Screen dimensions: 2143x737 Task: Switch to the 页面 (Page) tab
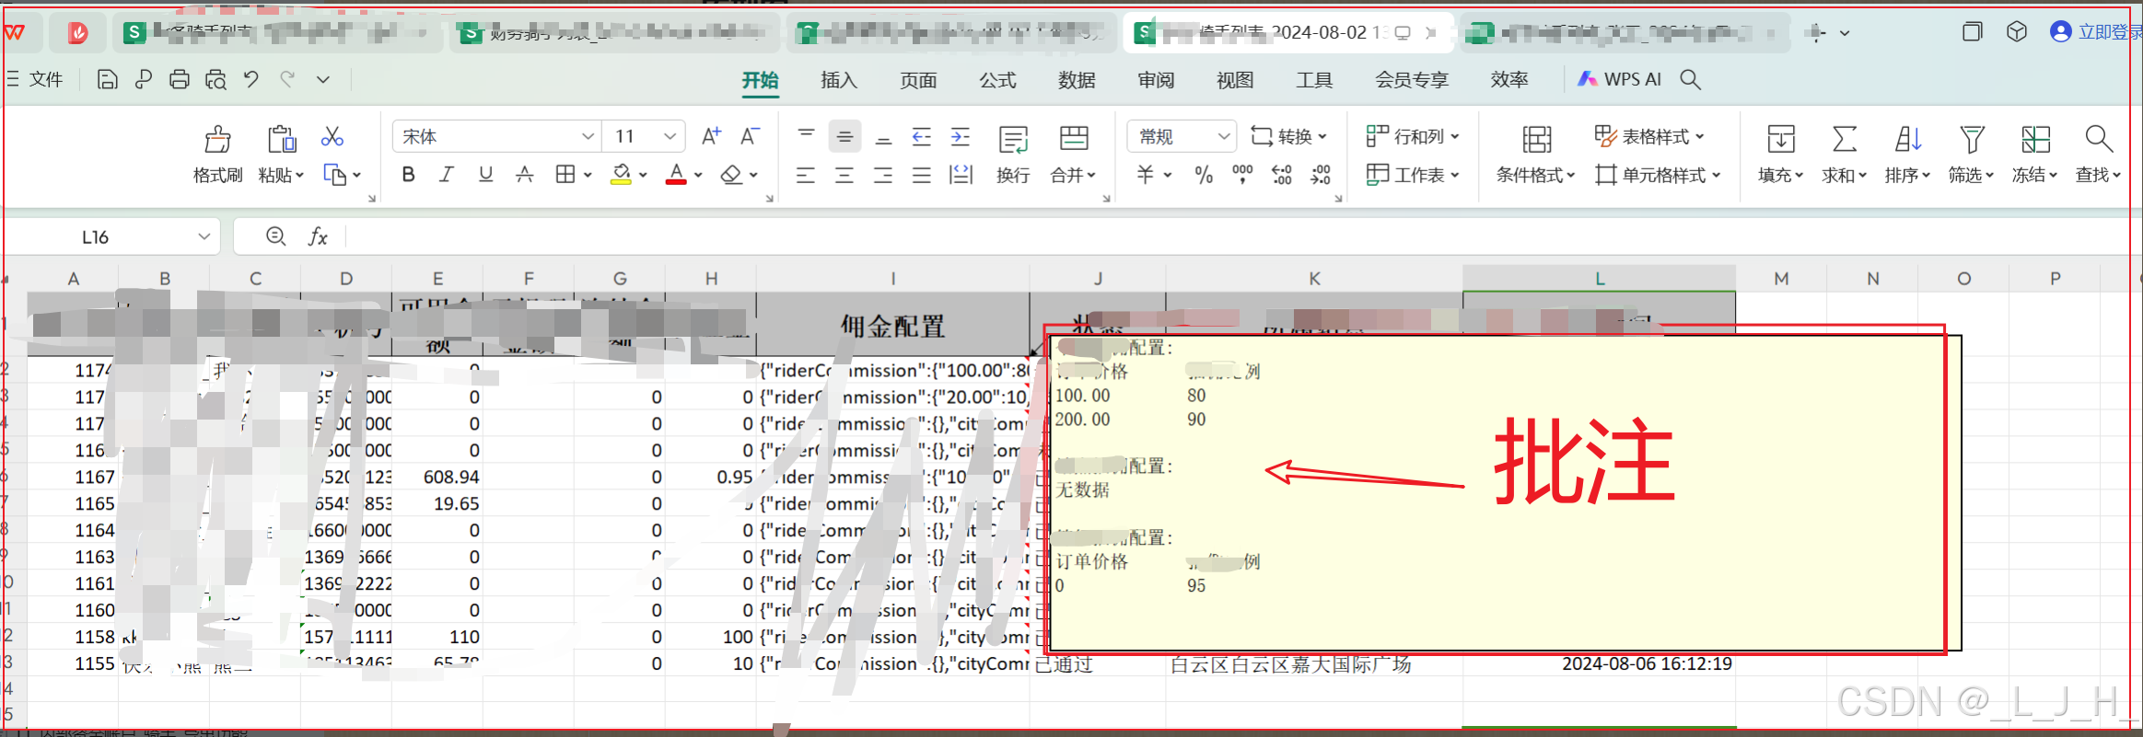coord(918,80)
